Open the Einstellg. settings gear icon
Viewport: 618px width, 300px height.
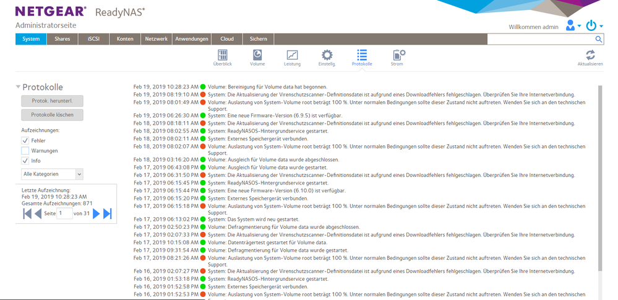click(x=327, y=55)
